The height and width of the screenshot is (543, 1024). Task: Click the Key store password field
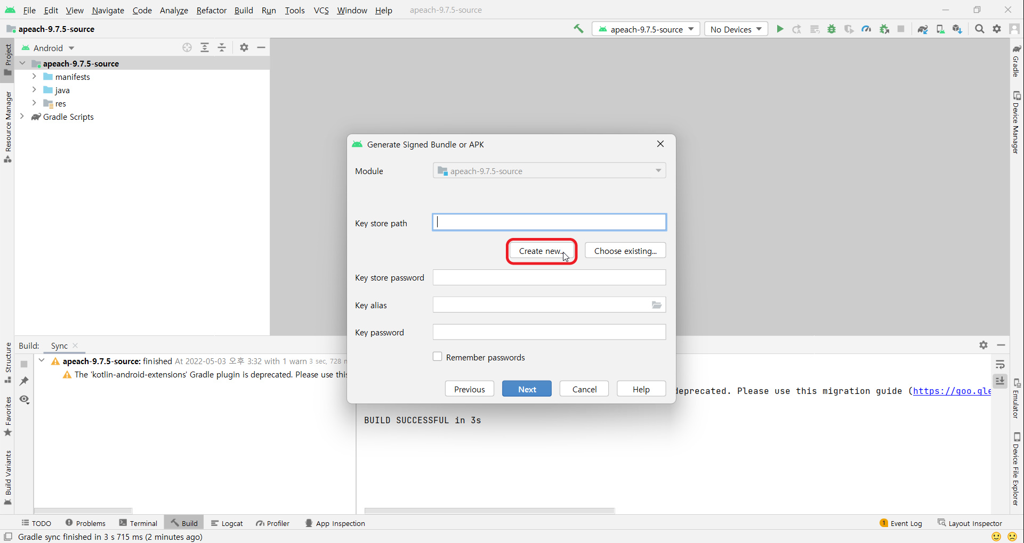(549, 277)
